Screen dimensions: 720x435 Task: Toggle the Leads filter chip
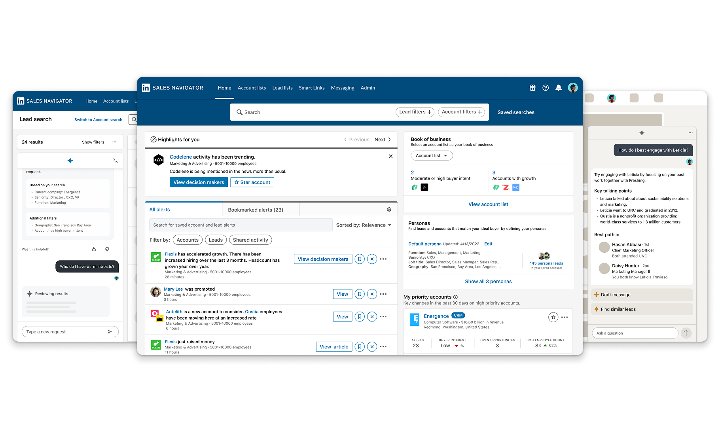click(x=216, y=240)
